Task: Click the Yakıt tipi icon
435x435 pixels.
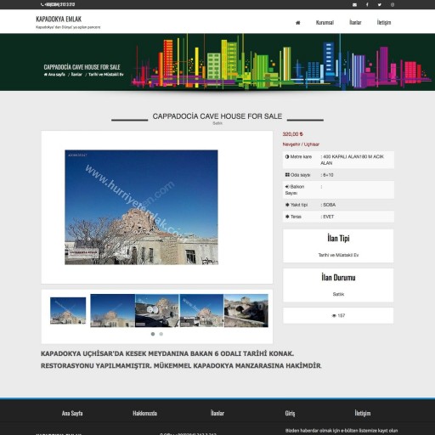Action: (x=287, y=205)
